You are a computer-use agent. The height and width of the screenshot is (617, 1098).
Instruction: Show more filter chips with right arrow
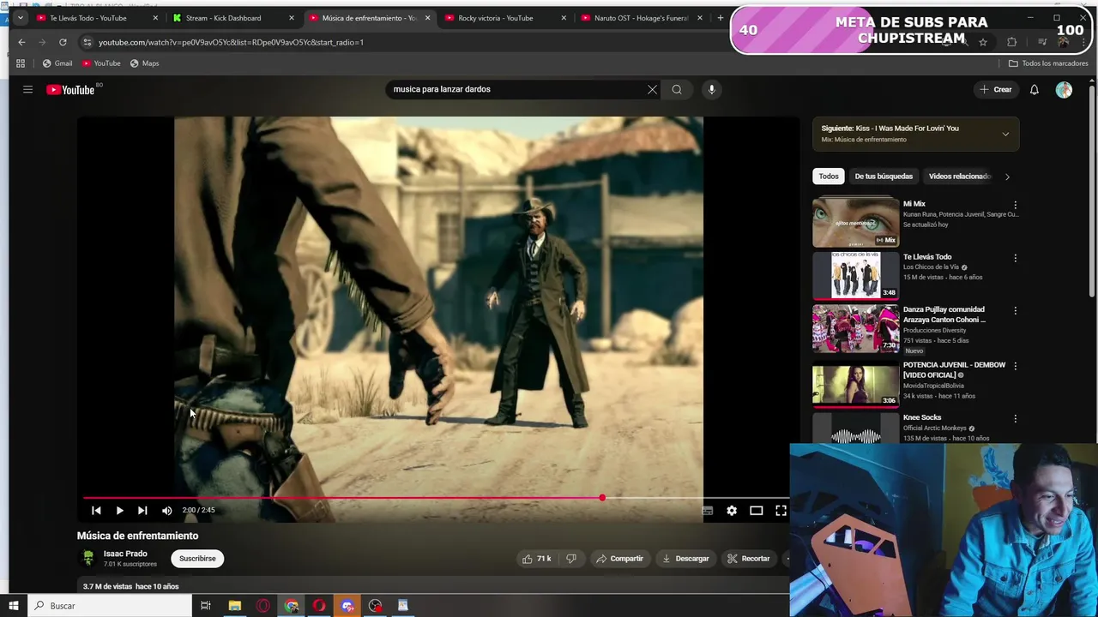tap(1007, 177)
